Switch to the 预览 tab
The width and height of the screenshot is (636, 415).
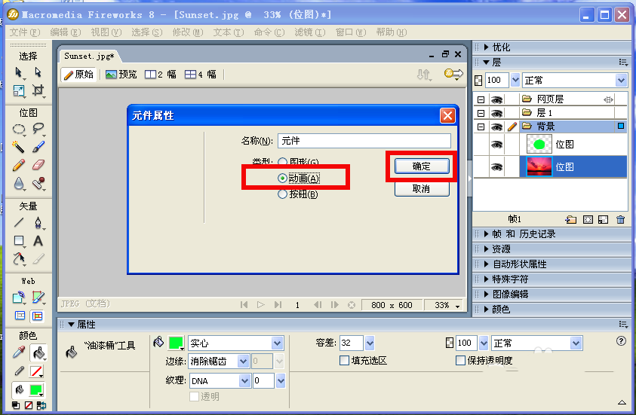tap(121, 75)
